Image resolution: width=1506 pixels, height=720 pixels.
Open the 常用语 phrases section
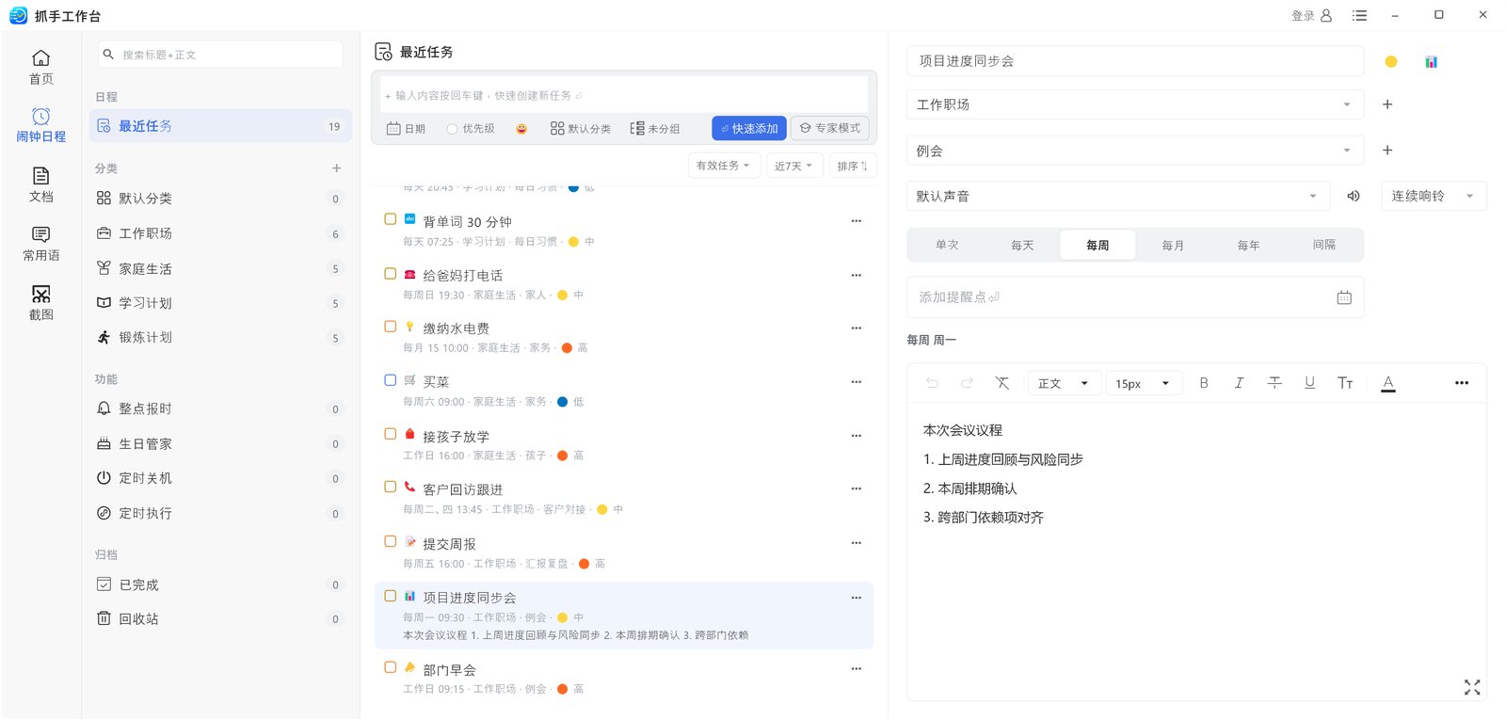pos(40,244)
